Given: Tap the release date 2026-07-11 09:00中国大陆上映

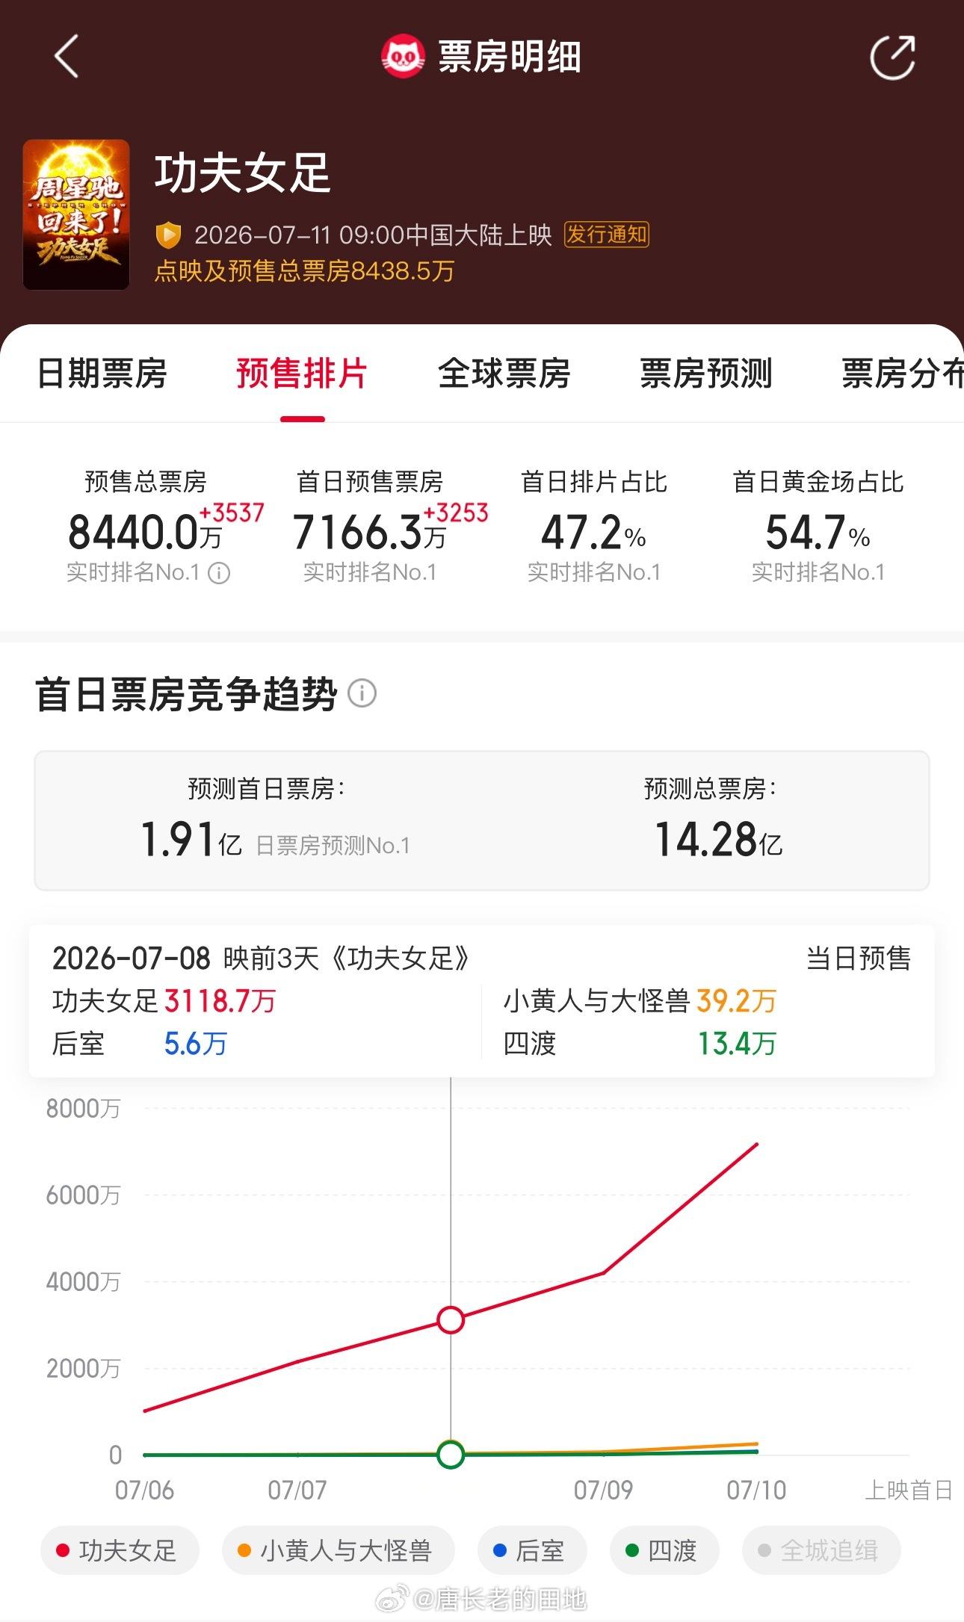Looking at the screenshot, I should (x=373, y=235).
